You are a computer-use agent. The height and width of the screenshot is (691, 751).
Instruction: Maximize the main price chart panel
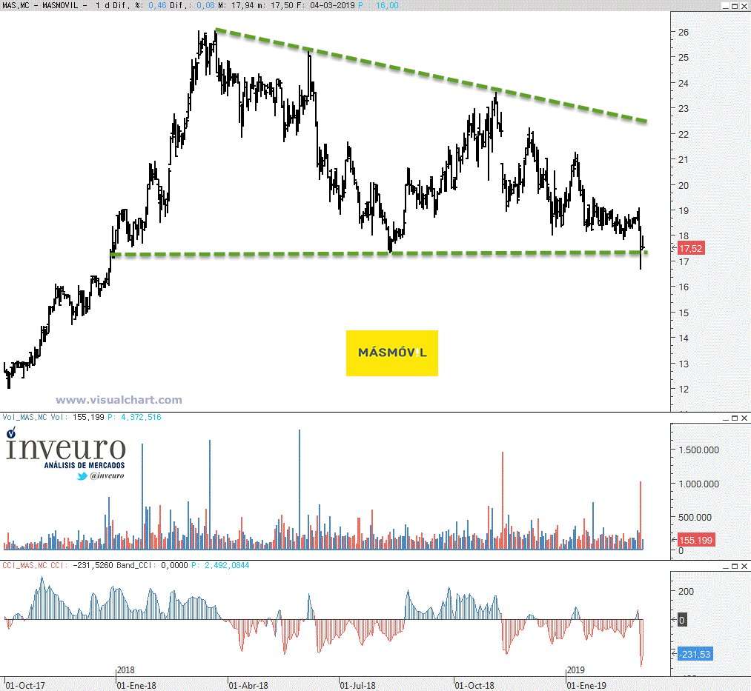click(735, 6)
